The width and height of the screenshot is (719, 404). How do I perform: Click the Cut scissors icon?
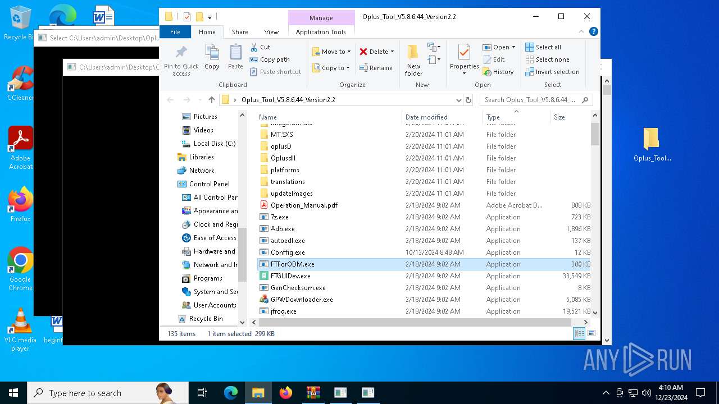254,47
